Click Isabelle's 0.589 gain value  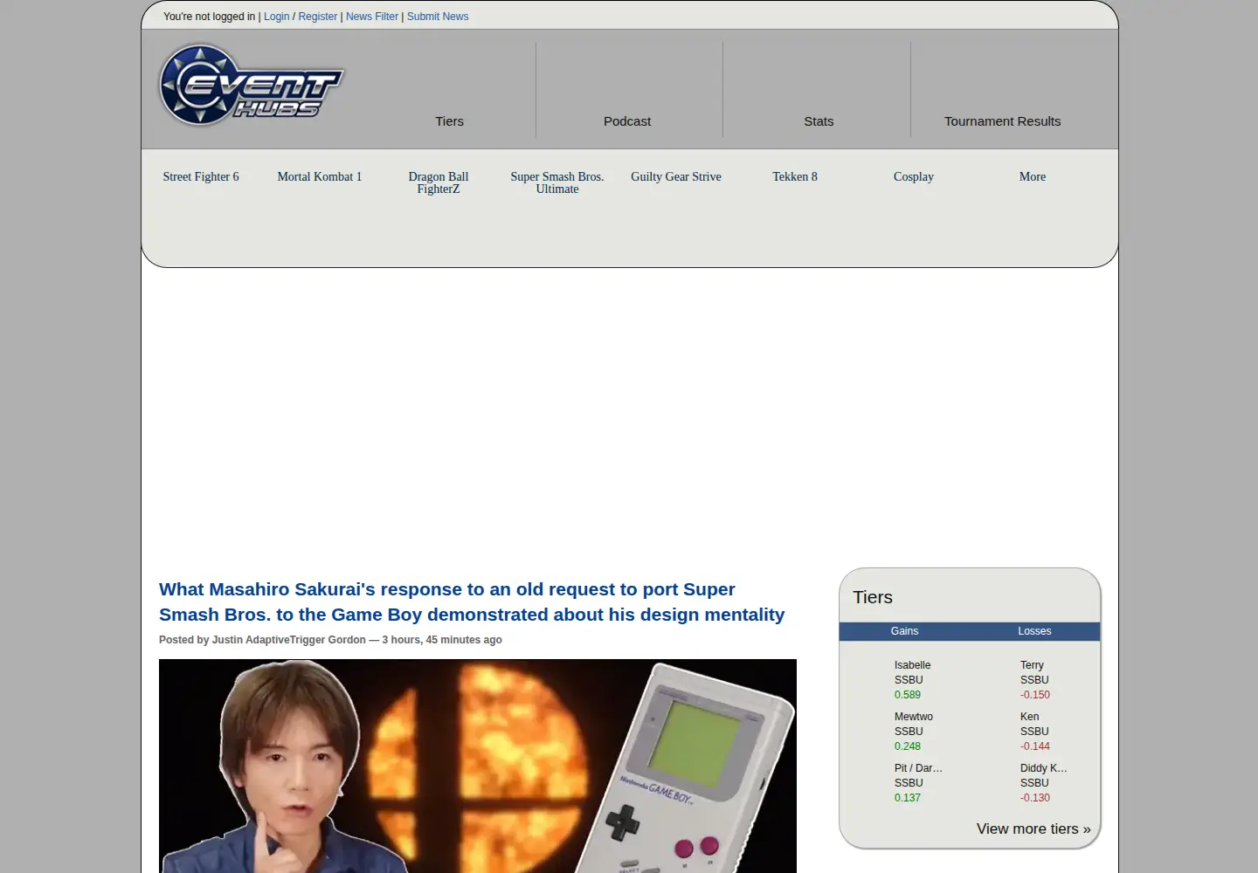(x=907, y=695)
